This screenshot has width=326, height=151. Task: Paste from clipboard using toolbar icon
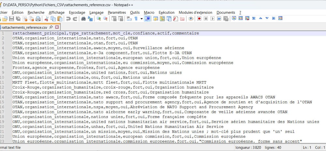[x=60, y=19]
